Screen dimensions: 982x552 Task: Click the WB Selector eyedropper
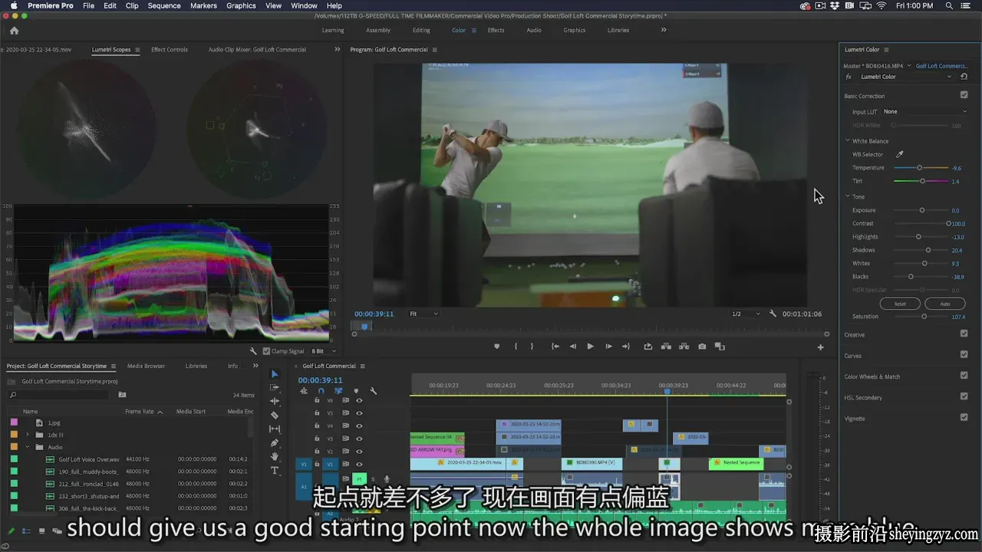coord(900,154)
